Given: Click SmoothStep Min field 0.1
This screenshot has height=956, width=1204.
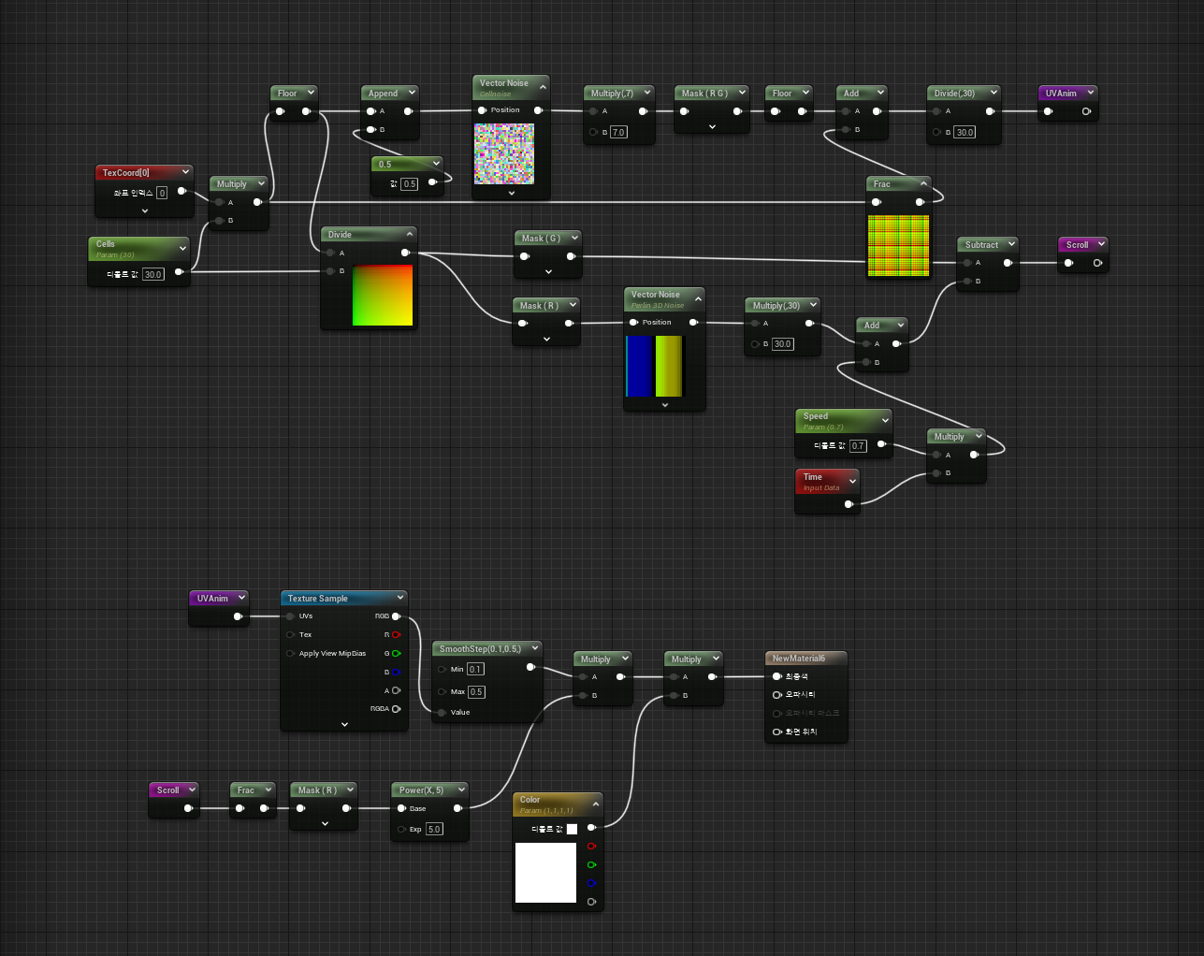Looking at the screenshot, I should (x=475, y=670).
